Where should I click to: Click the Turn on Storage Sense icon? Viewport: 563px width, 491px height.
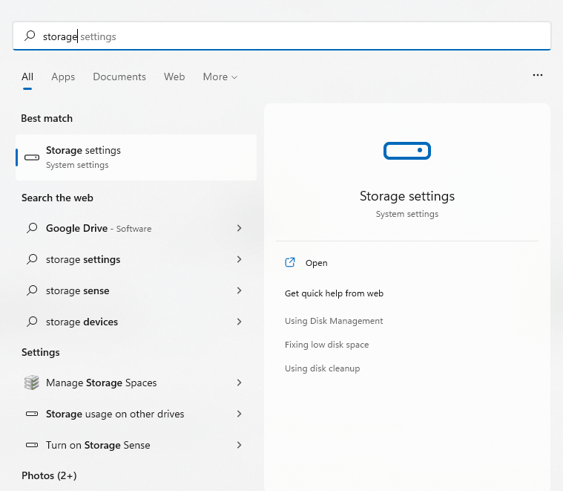point(31,445)
